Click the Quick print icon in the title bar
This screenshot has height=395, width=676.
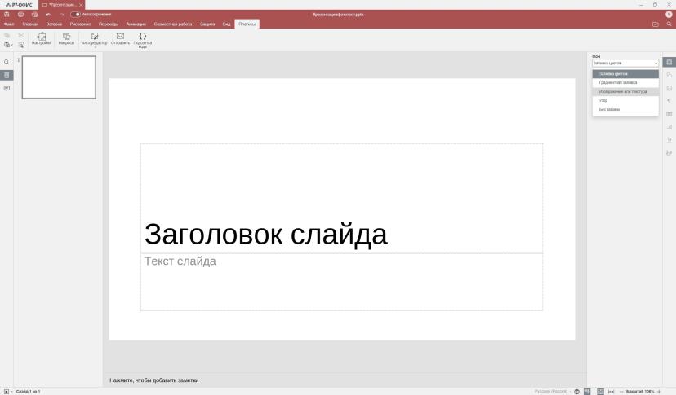pyautogui.click(x=34, y=14)
